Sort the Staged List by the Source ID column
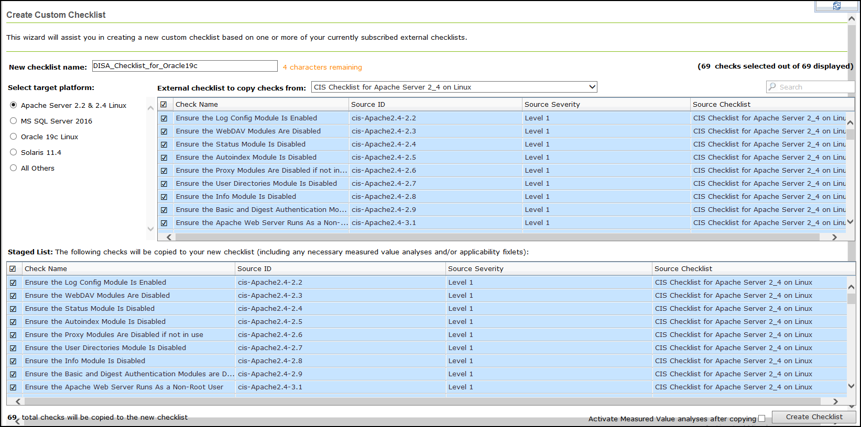This screenshot has height=427, width=861. [341, 268]
